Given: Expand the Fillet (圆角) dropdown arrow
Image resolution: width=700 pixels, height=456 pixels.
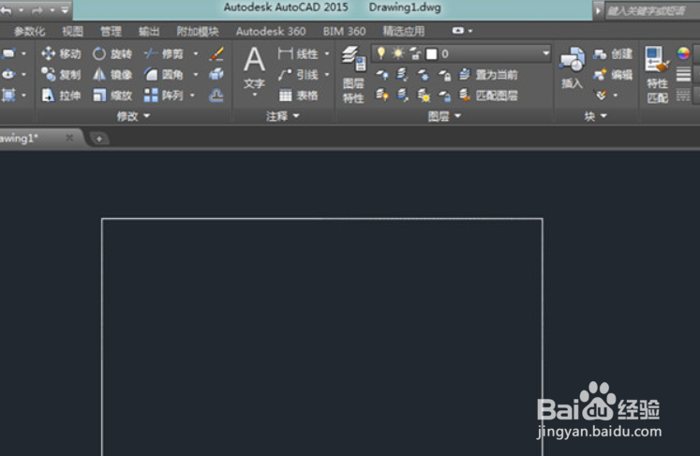Looking at the screenshot, I should point(196,75).
